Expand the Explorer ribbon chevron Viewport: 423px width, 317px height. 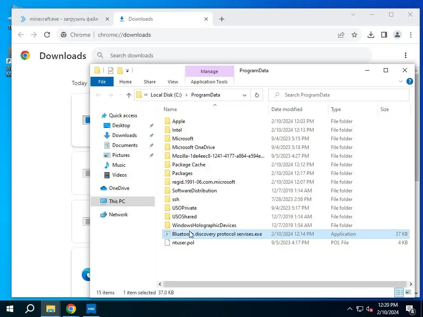[401, 81]
